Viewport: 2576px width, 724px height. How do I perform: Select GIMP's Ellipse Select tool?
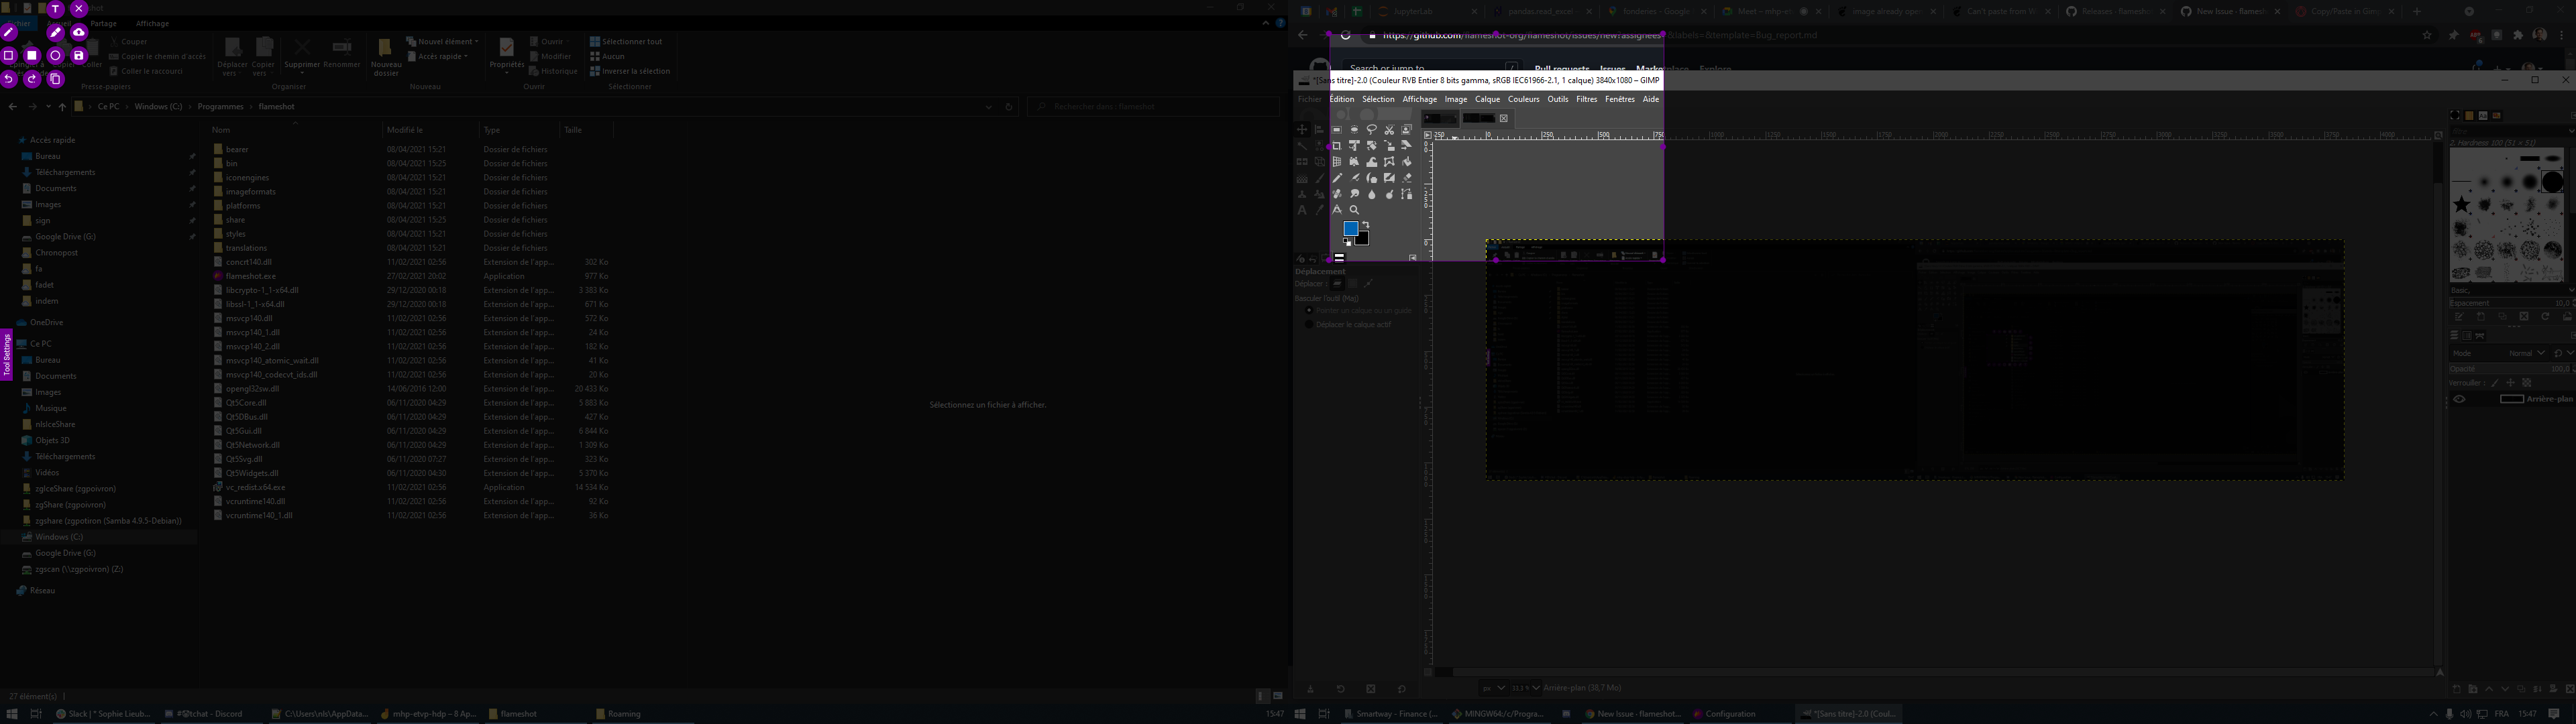(x=1355, y=129)
